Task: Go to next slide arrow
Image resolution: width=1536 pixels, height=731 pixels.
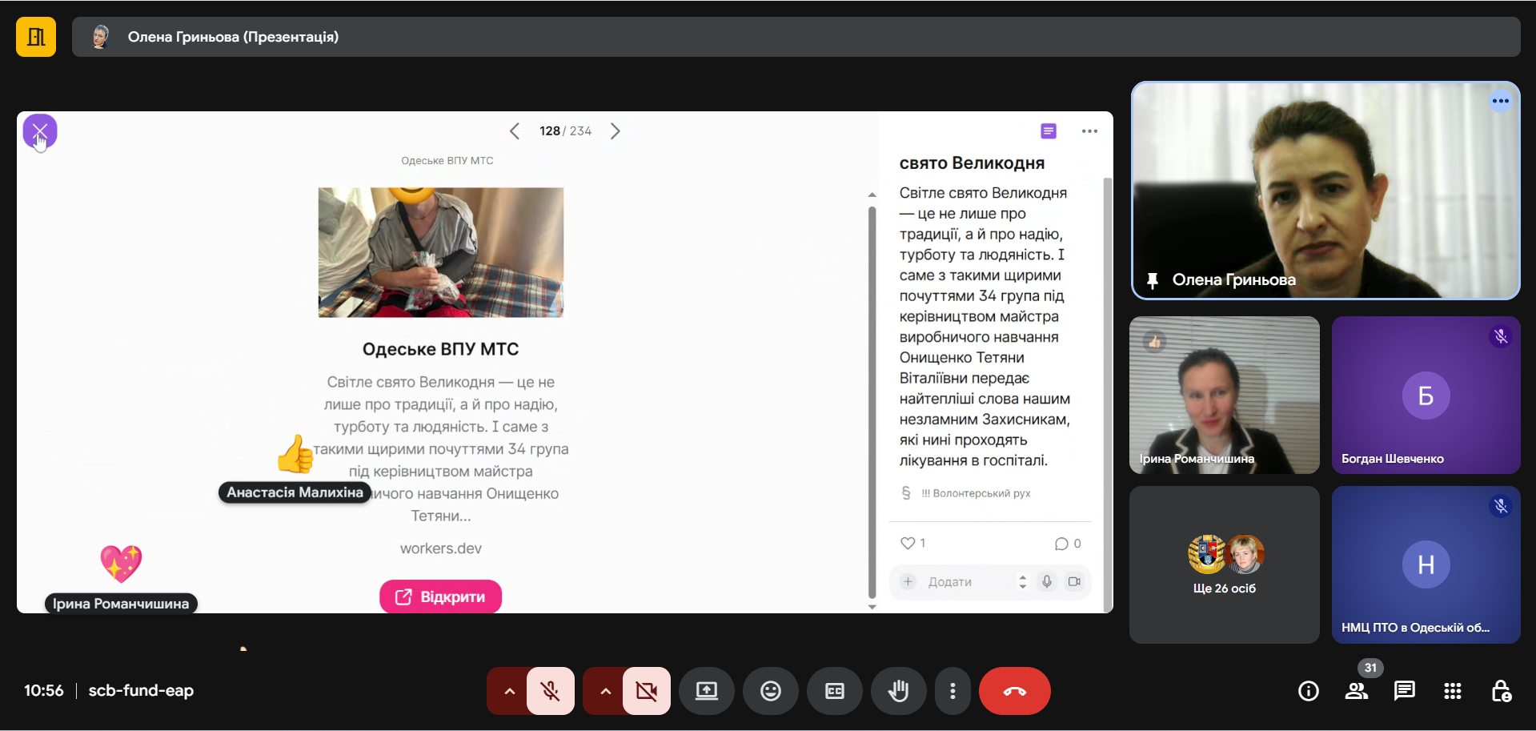Action: click(x=615, y=131)
